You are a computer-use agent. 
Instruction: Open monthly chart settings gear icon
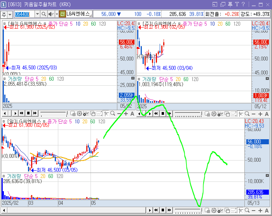pos(79,114)
